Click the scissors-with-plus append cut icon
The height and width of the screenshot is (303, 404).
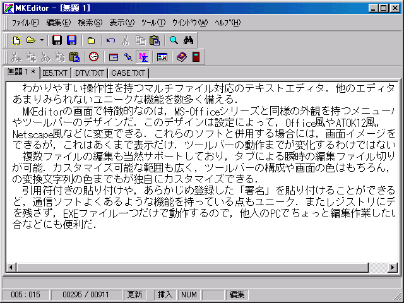16,57
